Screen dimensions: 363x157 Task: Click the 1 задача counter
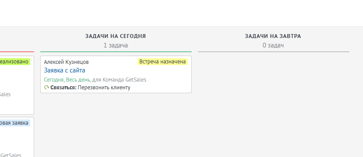coord(116,45)
